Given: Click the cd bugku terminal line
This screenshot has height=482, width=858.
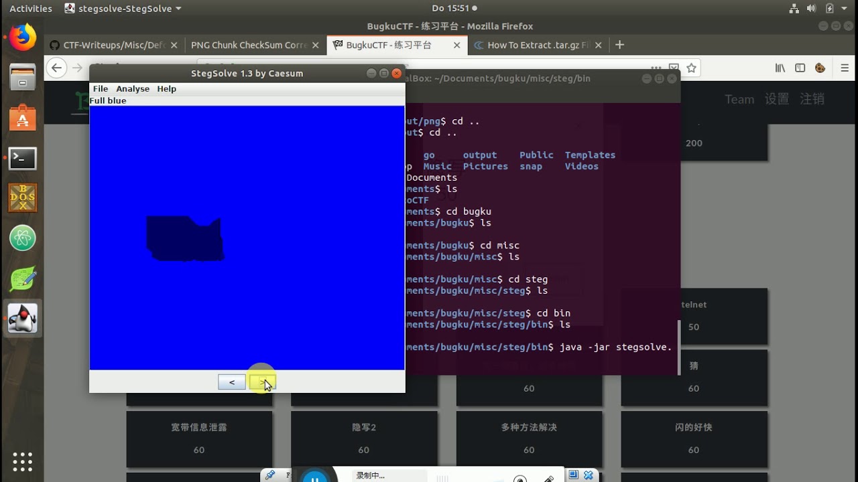Looking at the screenshot, I should [448, 212].
